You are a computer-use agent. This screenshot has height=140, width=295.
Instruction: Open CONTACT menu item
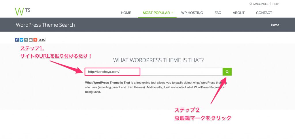point(264,13)
